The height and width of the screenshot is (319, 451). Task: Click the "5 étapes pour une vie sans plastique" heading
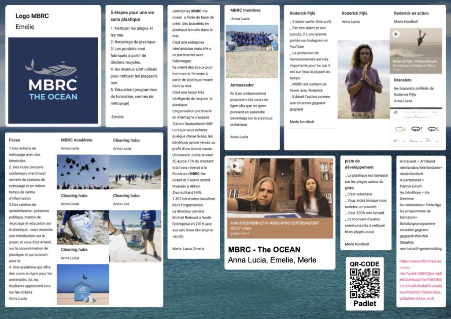pos(132,16)
